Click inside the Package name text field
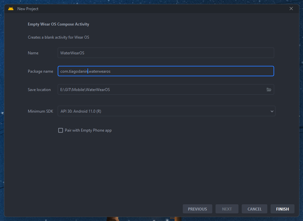Image resolution: width=303 pixels, height=221 pixels. point(165,71)
